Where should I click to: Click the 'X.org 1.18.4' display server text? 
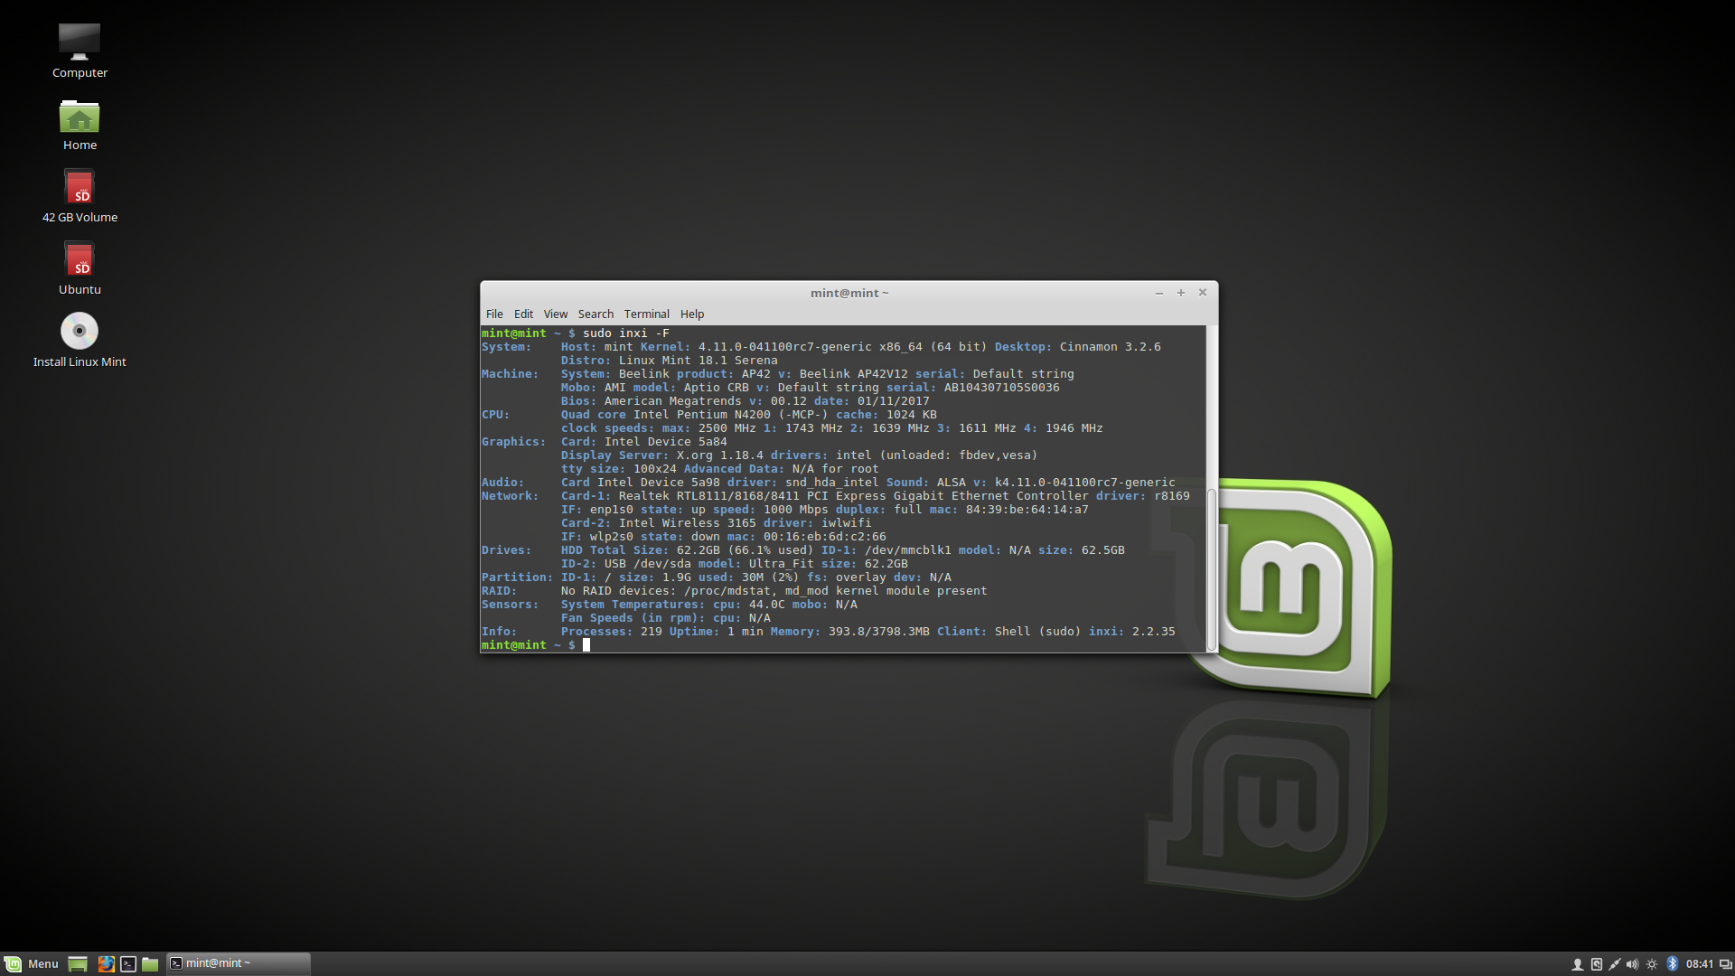(x=720, y=455)
